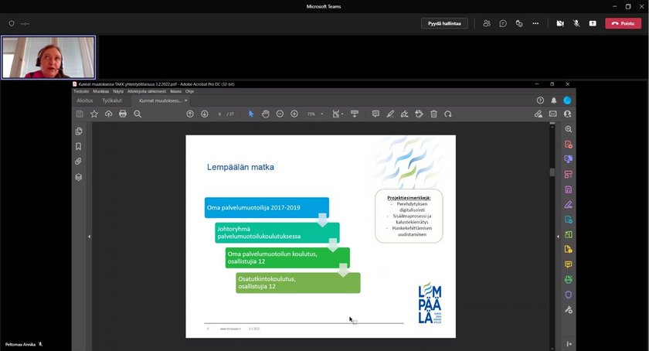Open the attachments paperclip panel
The height and width of the screenshot is (351, 649).
click(x=79, y=162)
